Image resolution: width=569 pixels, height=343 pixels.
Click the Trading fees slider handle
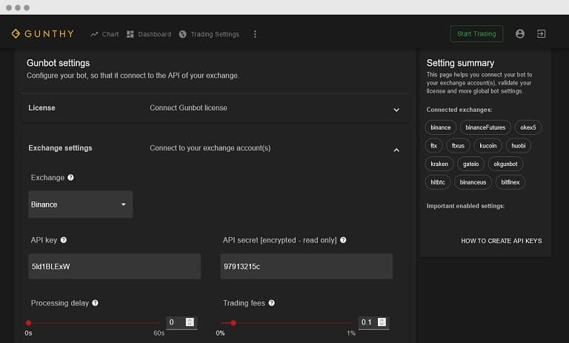[x=233, y=323]
